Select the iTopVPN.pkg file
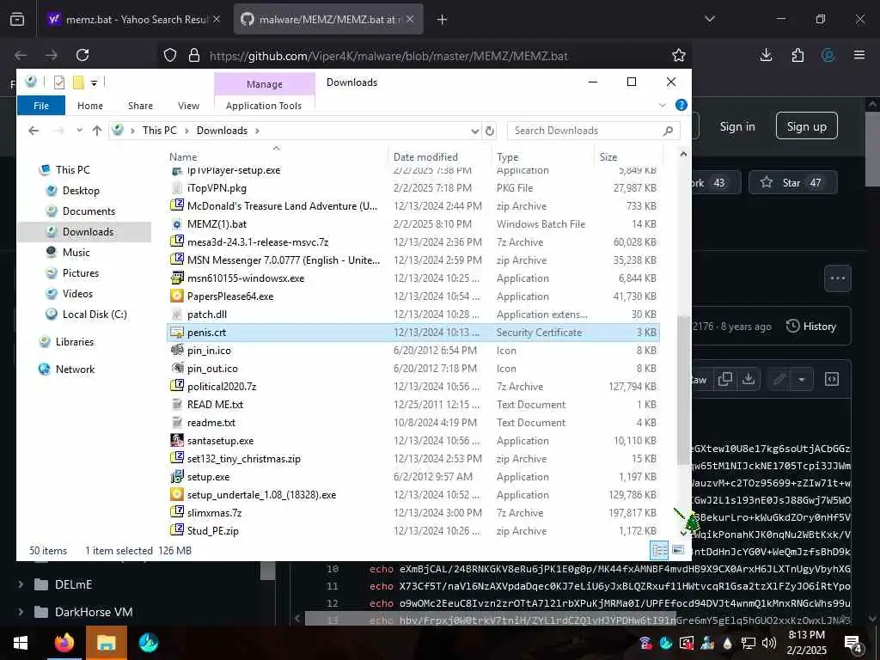This screenshot has width=880, height=660. point(413,188)
